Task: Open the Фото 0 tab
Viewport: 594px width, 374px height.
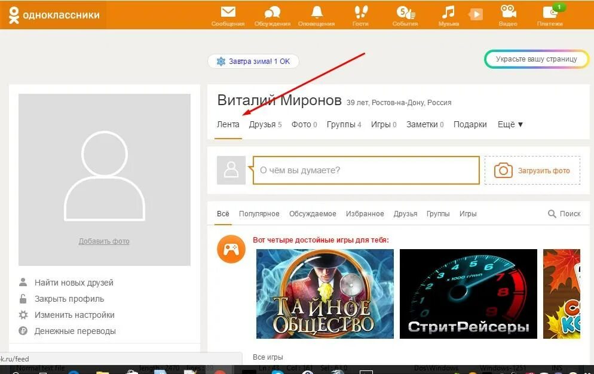Action: coord(304,124)
